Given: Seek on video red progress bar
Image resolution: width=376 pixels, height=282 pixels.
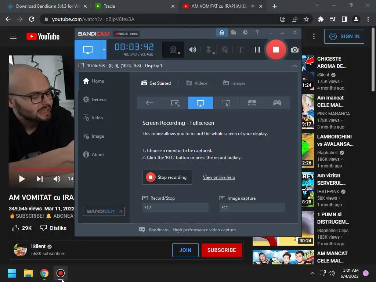Looking at the screenshot, I should tap(43, 169).
